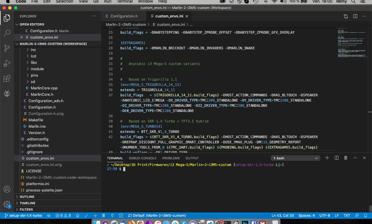Maximize the terminal panel with up chevron
Screen dimensions: 372x224
pos(355,158)
